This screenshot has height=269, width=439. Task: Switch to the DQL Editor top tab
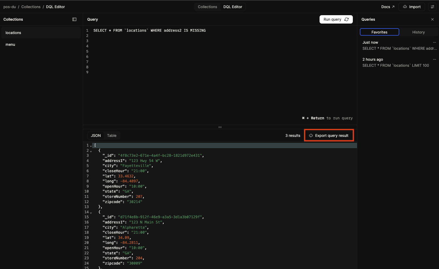[x=233, y=7]
